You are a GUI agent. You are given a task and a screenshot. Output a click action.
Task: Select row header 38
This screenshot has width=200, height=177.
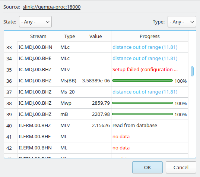tap(10, 103)
